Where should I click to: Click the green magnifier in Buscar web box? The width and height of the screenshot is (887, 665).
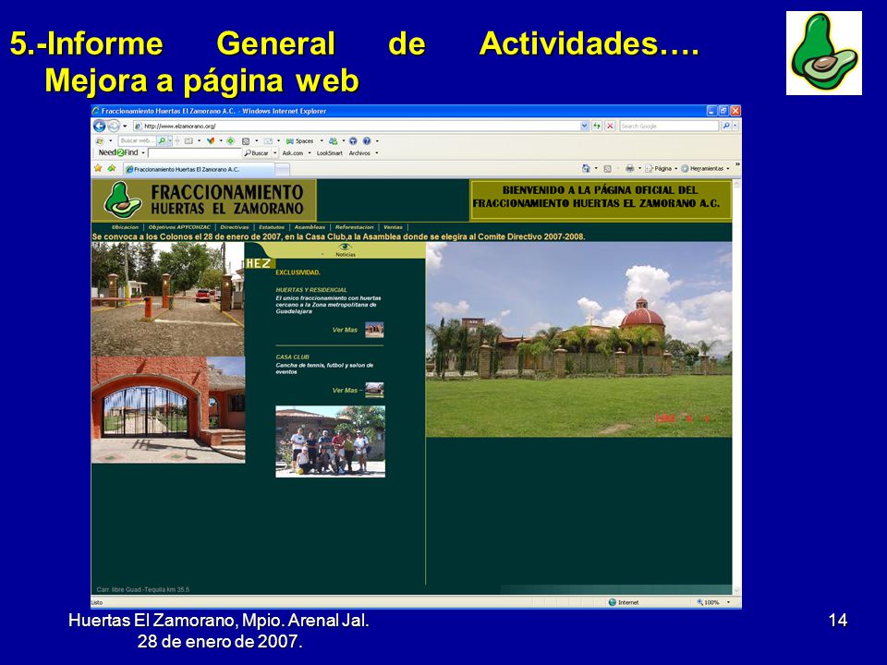(162, 140)
